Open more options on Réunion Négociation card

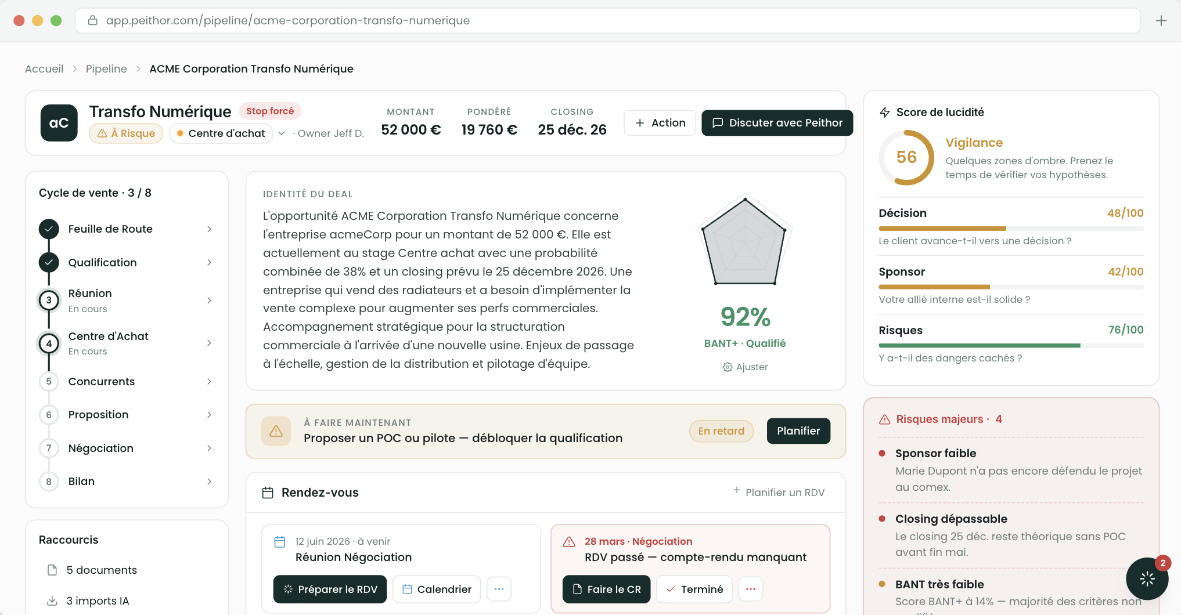499,589
